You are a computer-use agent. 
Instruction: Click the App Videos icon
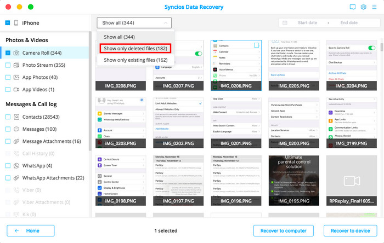(x=17, y=89)
